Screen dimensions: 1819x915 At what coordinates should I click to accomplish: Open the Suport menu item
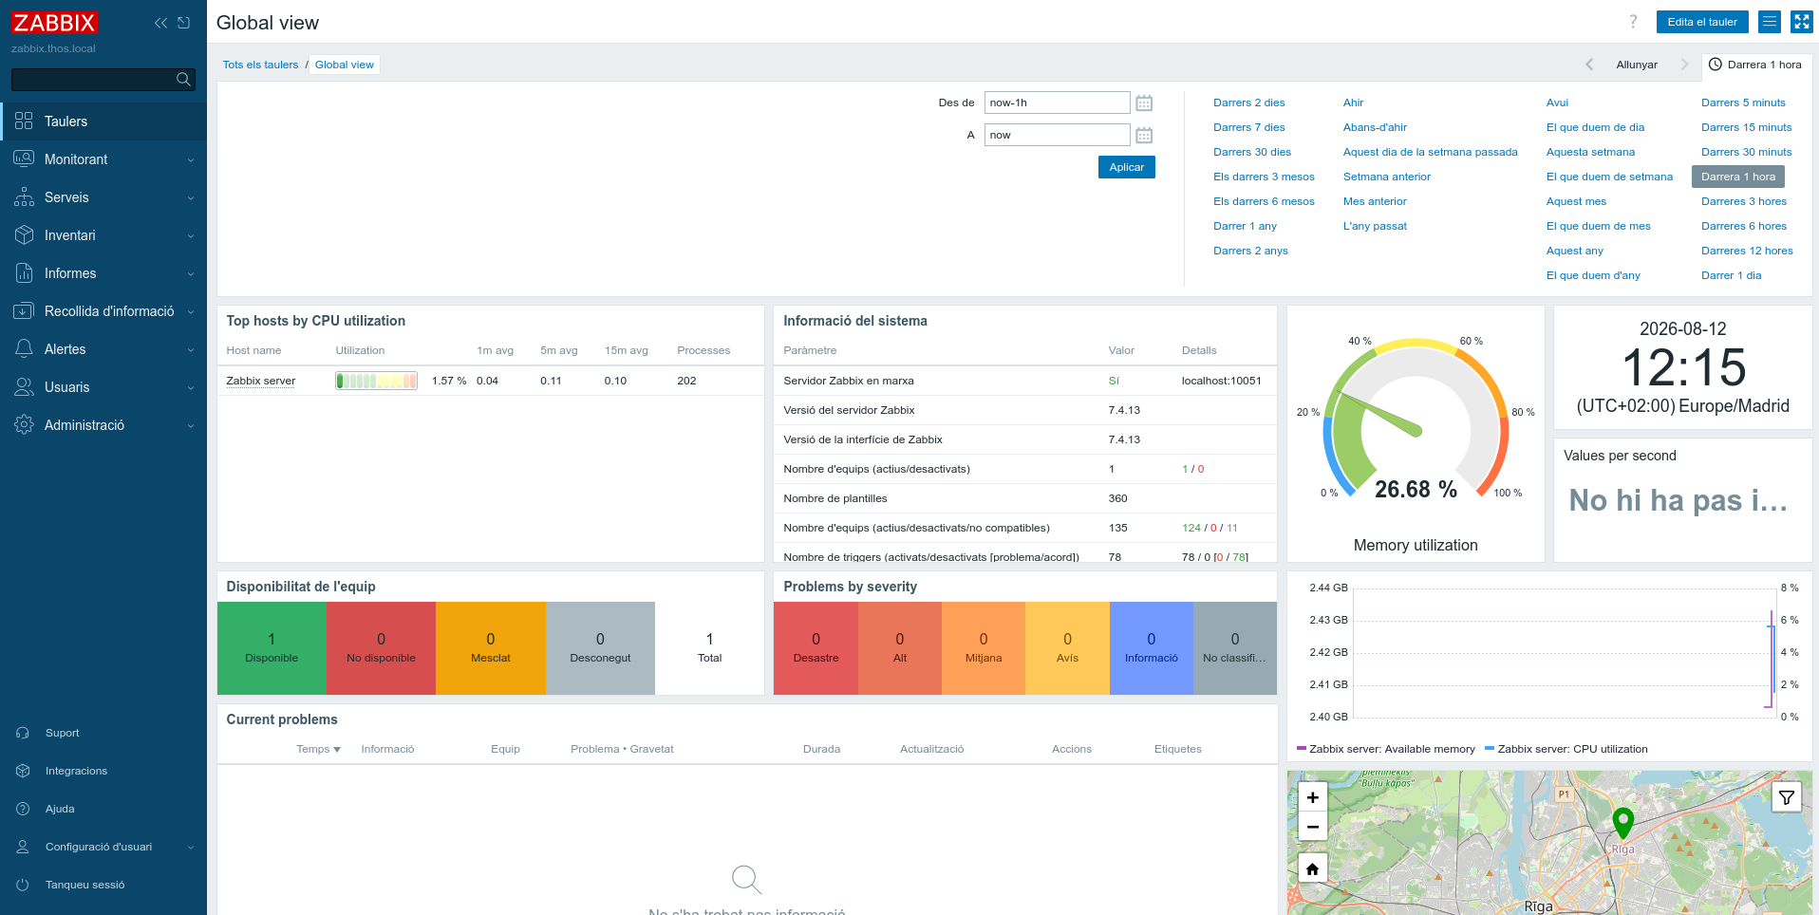point(103,733)
